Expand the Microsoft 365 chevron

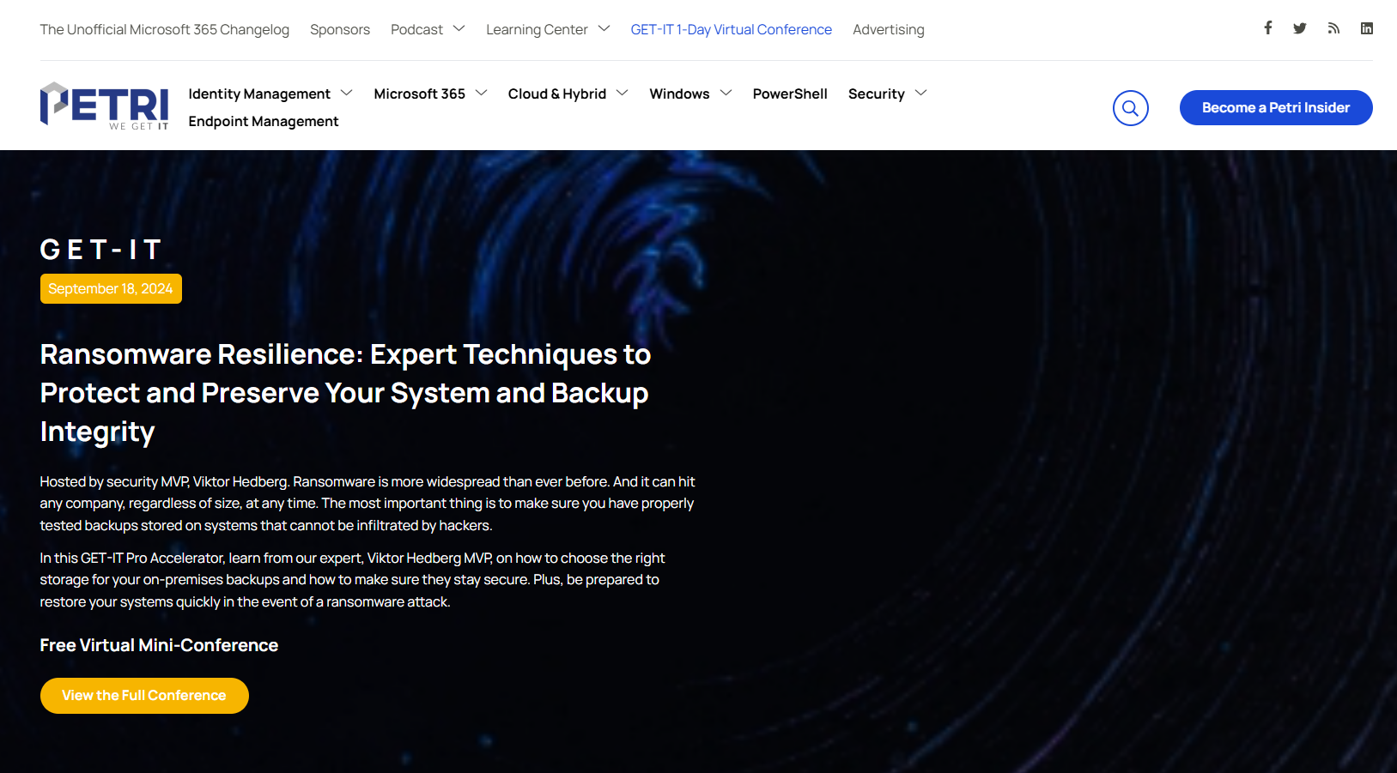coord(482,93)
